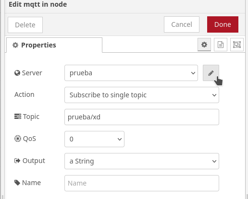Open the node description document icon

click(221, 45)
